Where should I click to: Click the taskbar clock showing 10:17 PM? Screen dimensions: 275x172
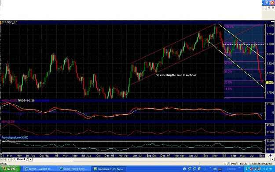pyautogui.click(x=267, y=169)
